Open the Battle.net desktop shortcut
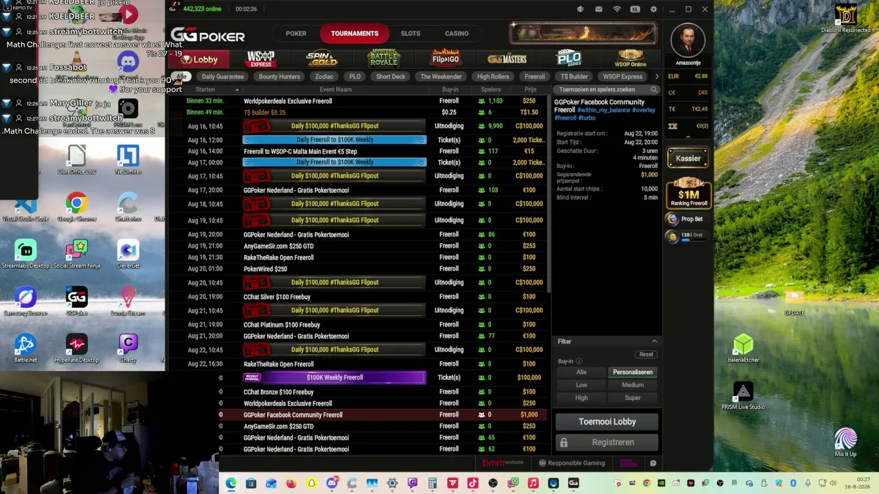Image resolution: width=879 pixels, height=494 pixels. pyautogui.click(x=25, y=347)
